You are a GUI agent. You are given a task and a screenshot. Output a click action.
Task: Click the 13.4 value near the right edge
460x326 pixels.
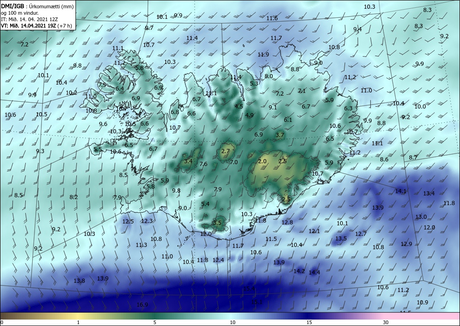coord(429,193)
